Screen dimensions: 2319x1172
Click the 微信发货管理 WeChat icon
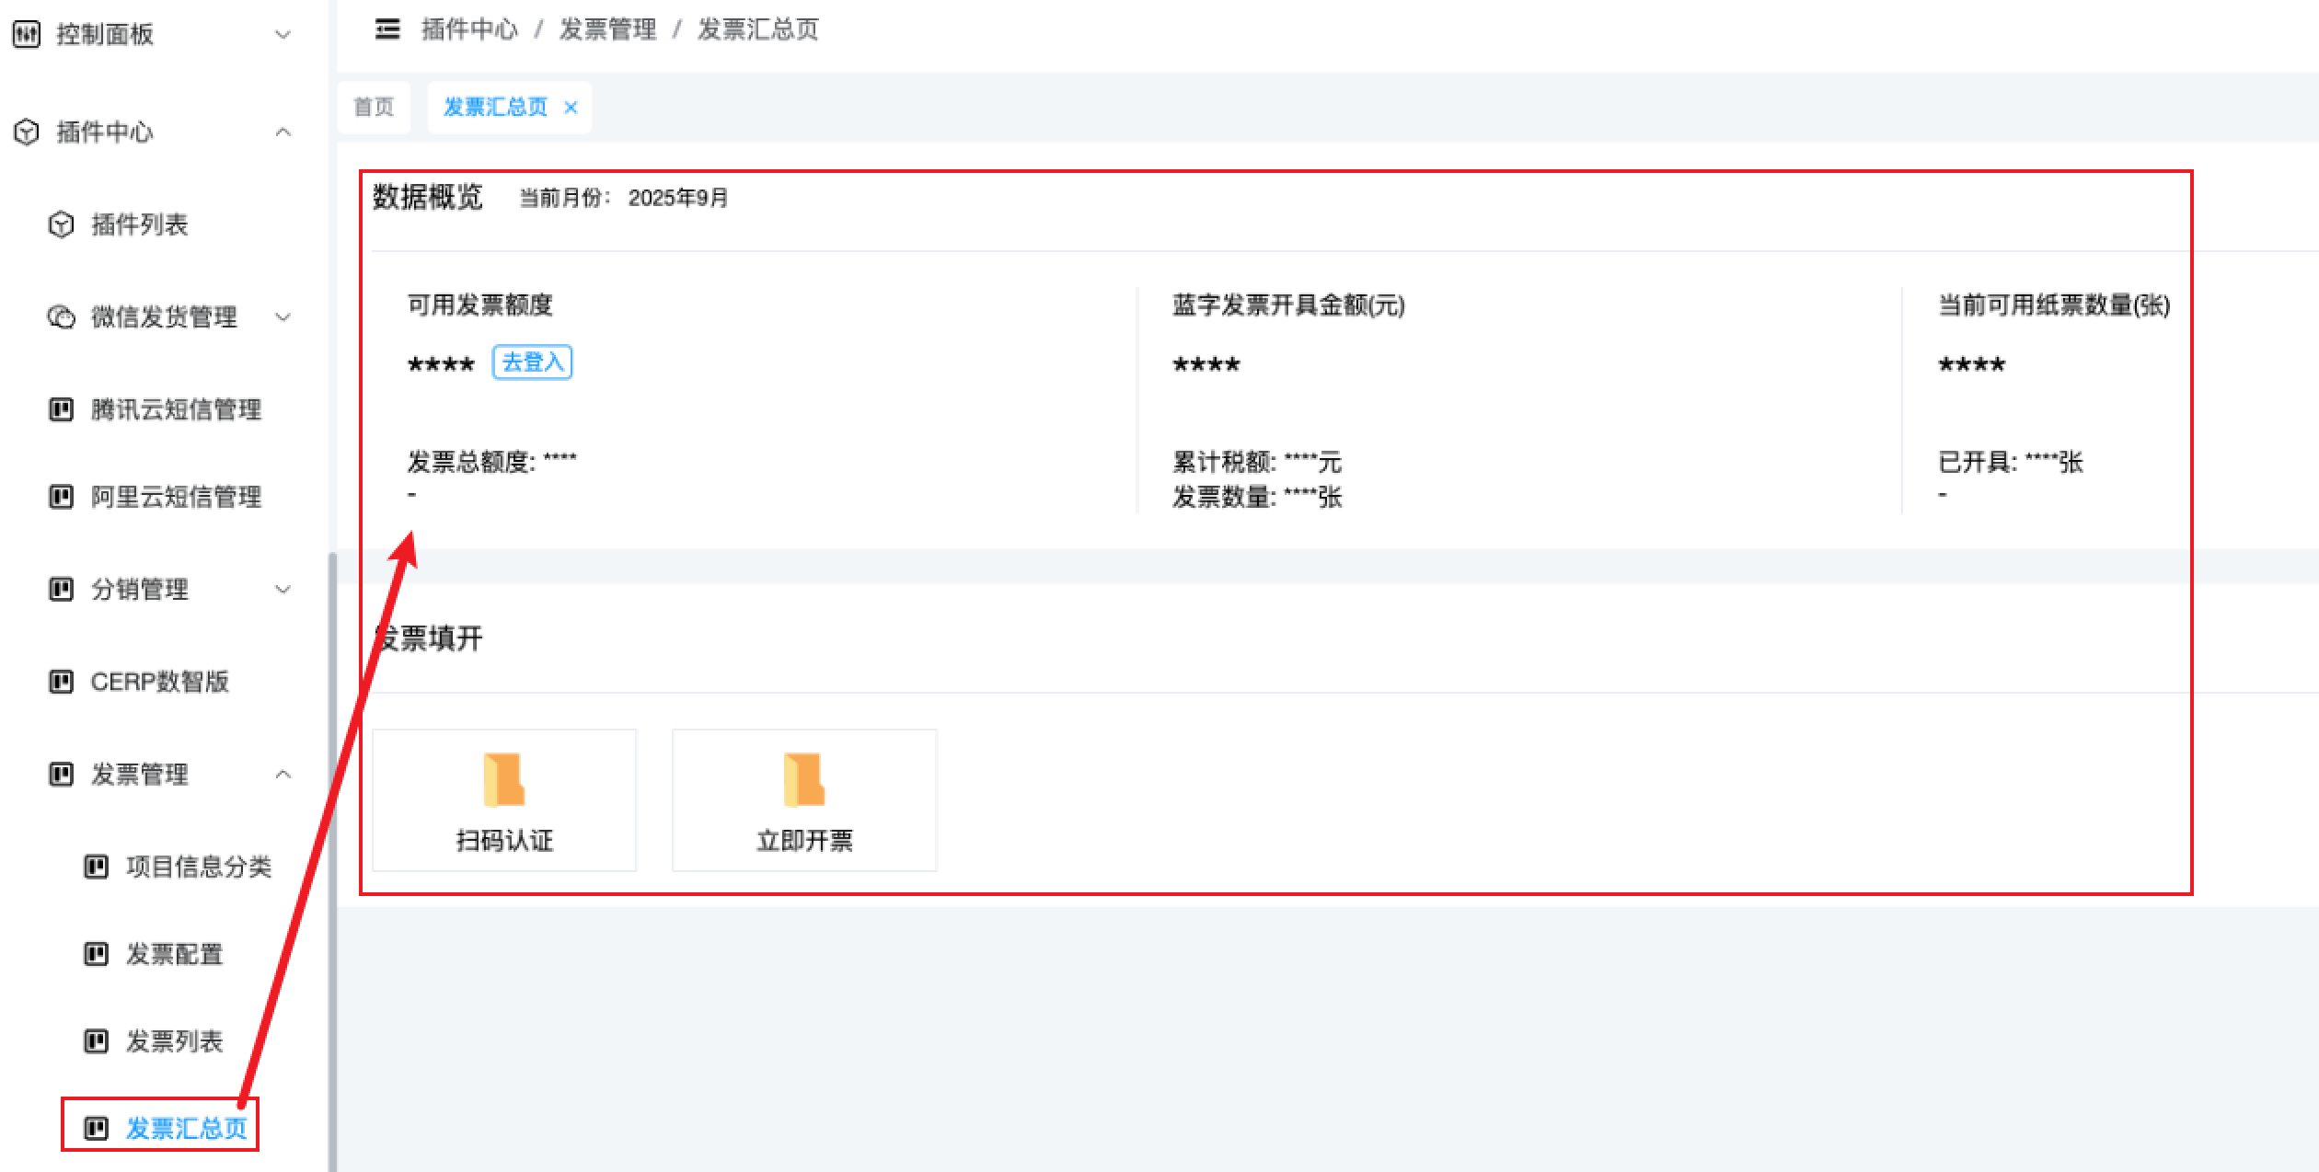61,317
